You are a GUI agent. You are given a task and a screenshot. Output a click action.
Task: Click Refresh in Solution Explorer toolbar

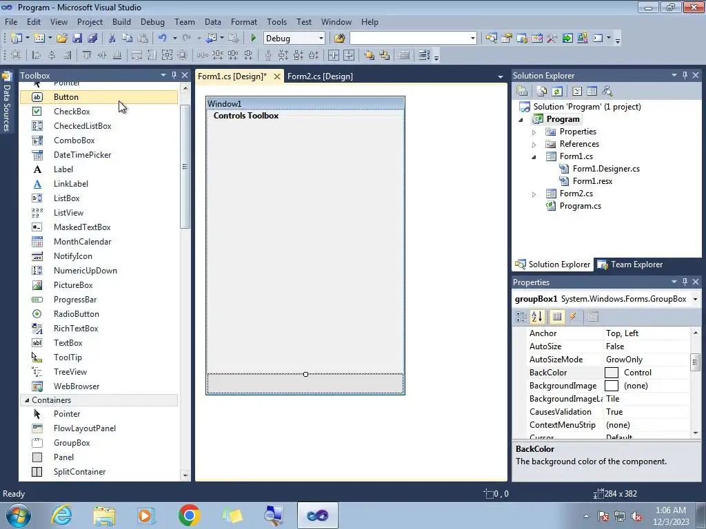(x=557, y=92)
